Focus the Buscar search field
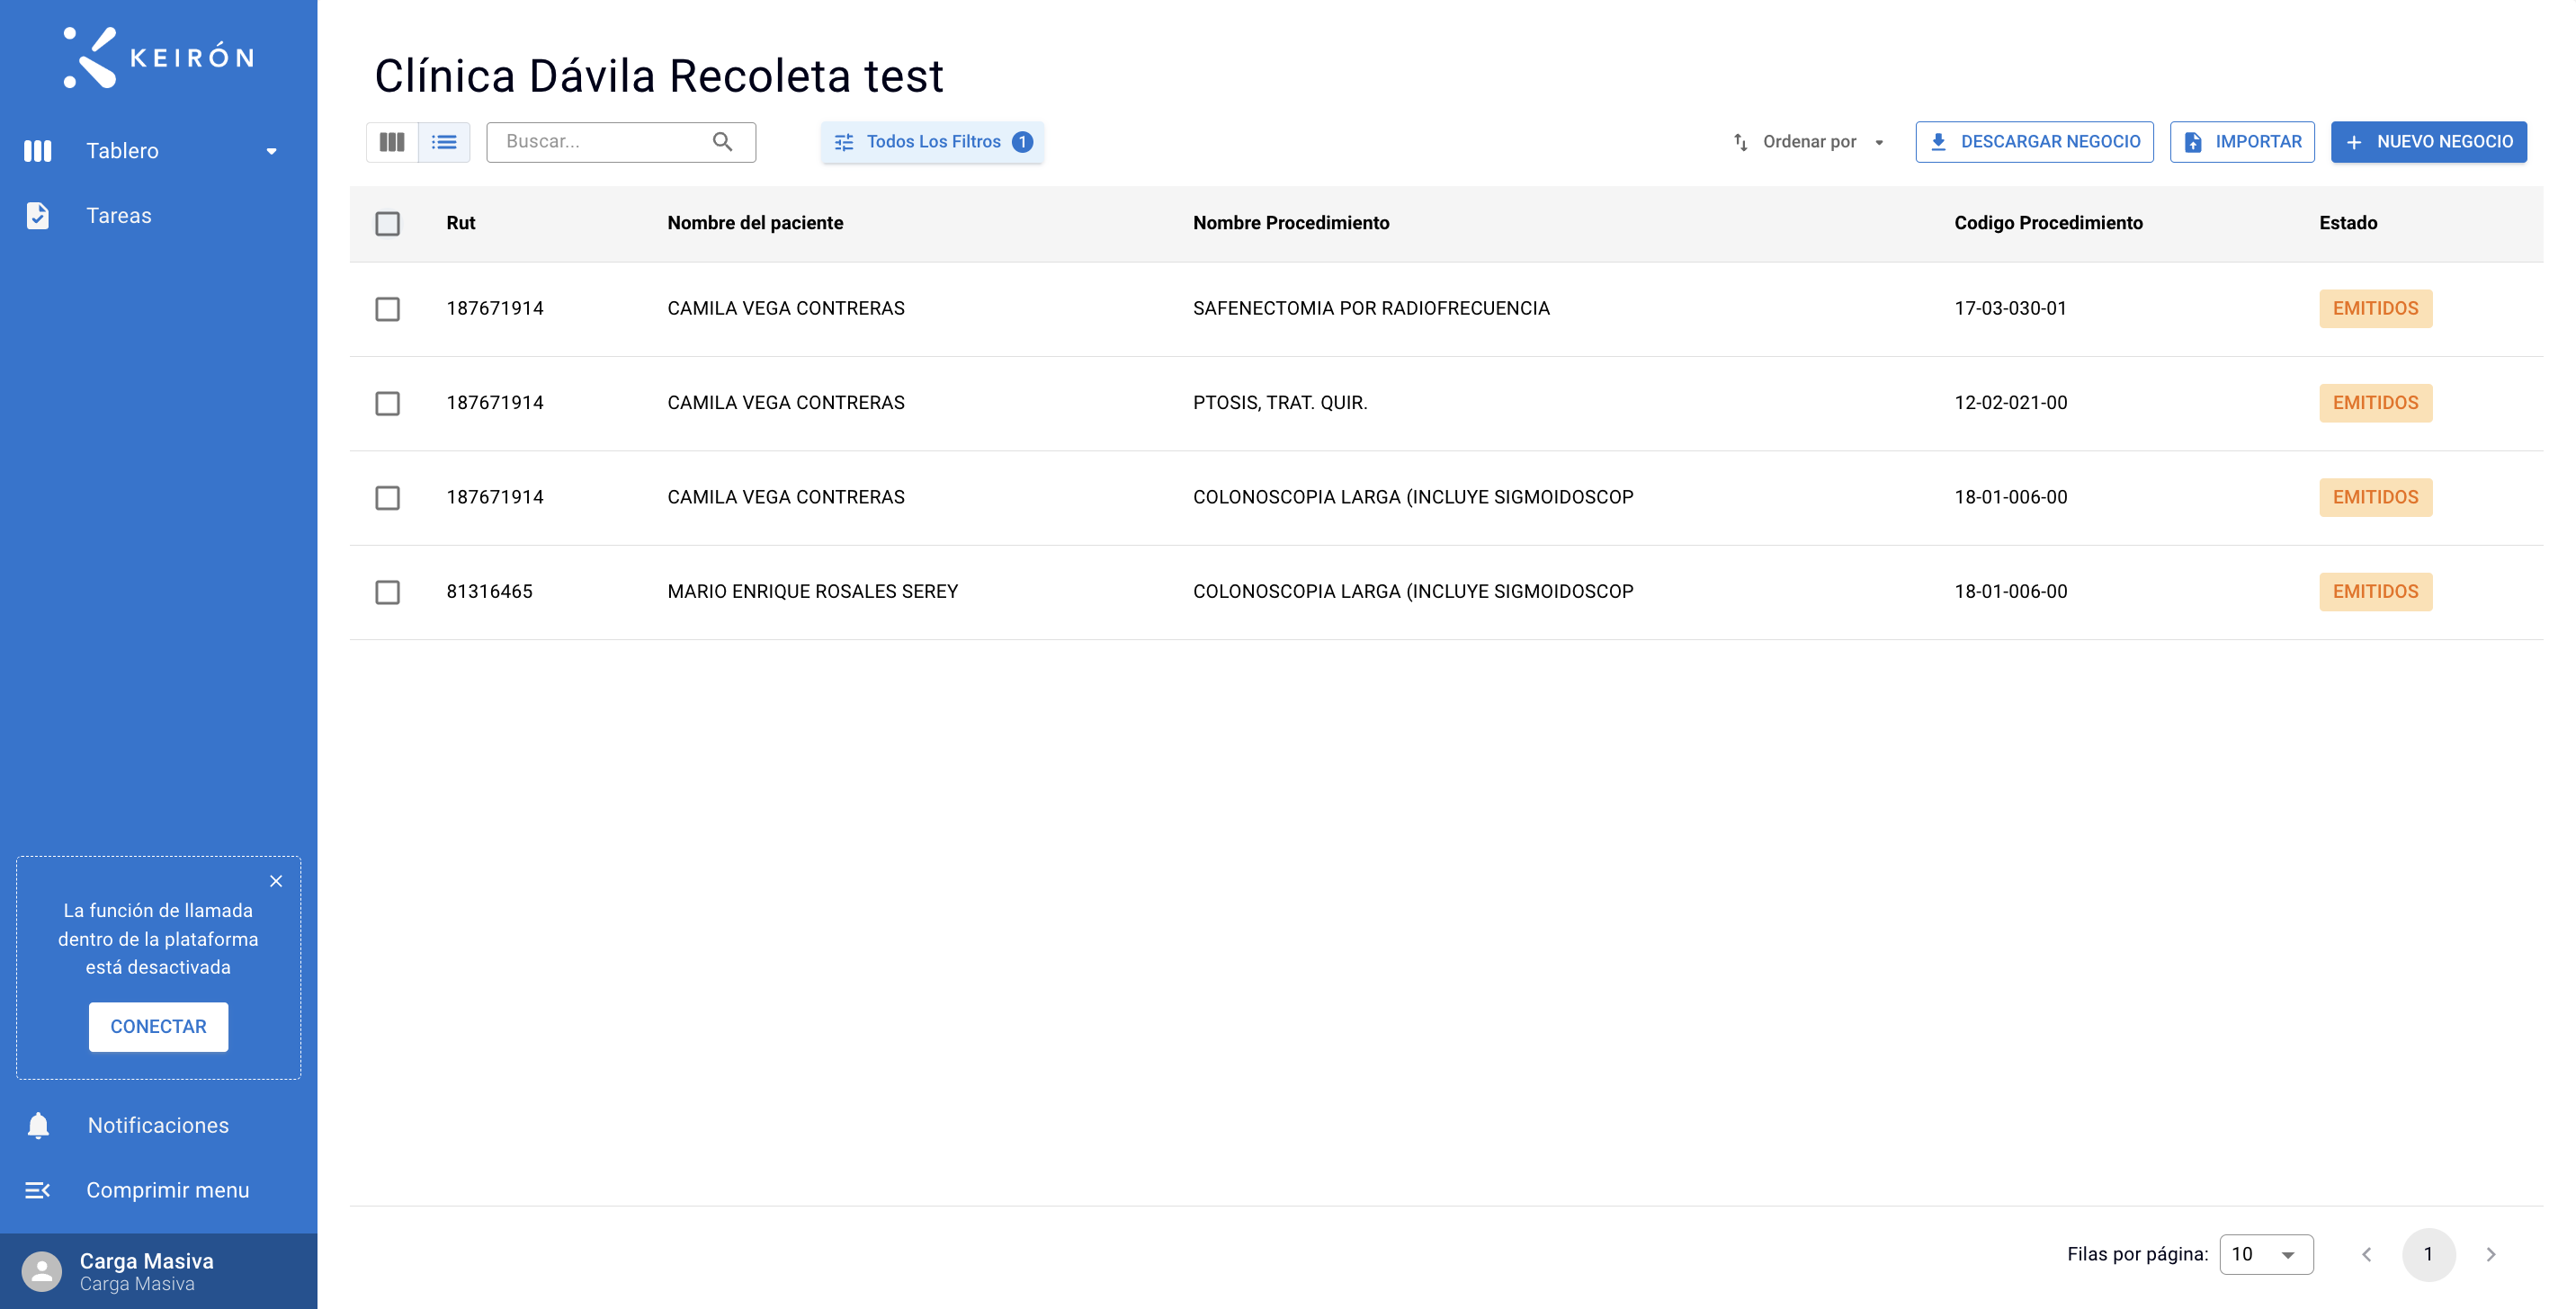This screenshot has width=2576, height=1309. pyautogui.click(x=621, y=142)
